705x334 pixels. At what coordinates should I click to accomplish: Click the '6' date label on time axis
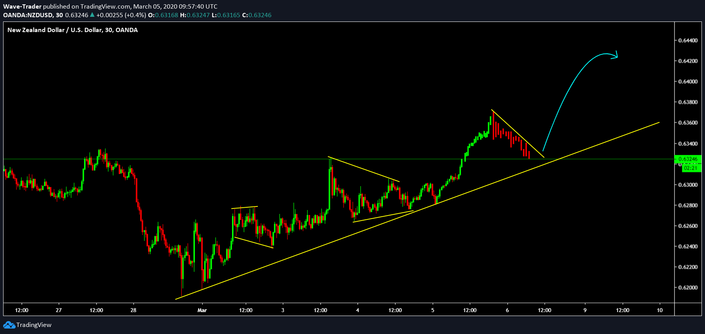click(x=507, y=310)
